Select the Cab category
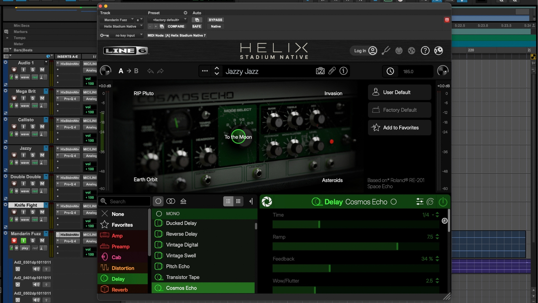Viewport: 538px width, 303px height. point(122,257)
